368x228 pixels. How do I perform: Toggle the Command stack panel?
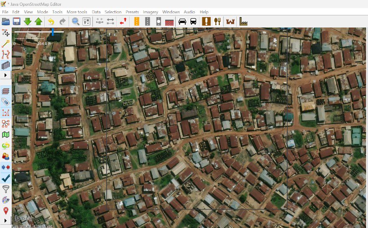click(5, 145)
